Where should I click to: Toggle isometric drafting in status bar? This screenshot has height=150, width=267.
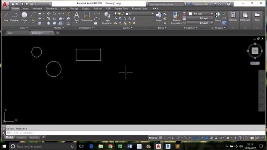pyautogui.click(x=186, y=138)
